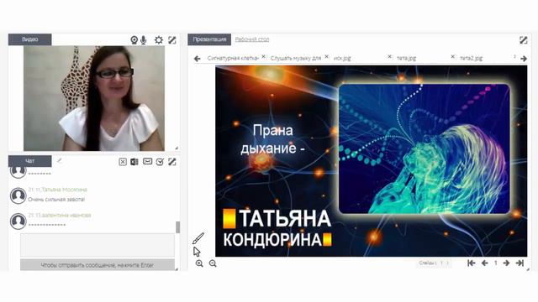The width and height of the screenshot is (538, 302).
Task: Open the tata2.jpg file tab
Action: click(x=471, y=58)
